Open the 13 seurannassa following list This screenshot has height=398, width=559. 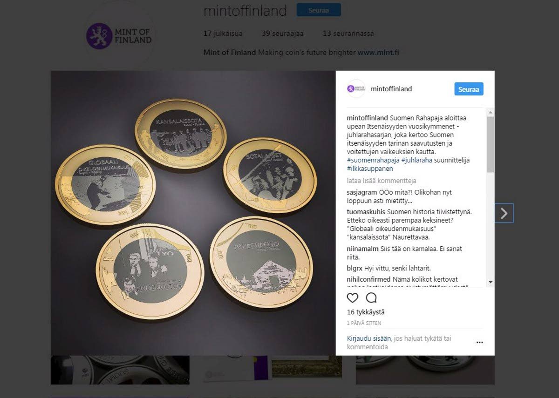point(348,34)
